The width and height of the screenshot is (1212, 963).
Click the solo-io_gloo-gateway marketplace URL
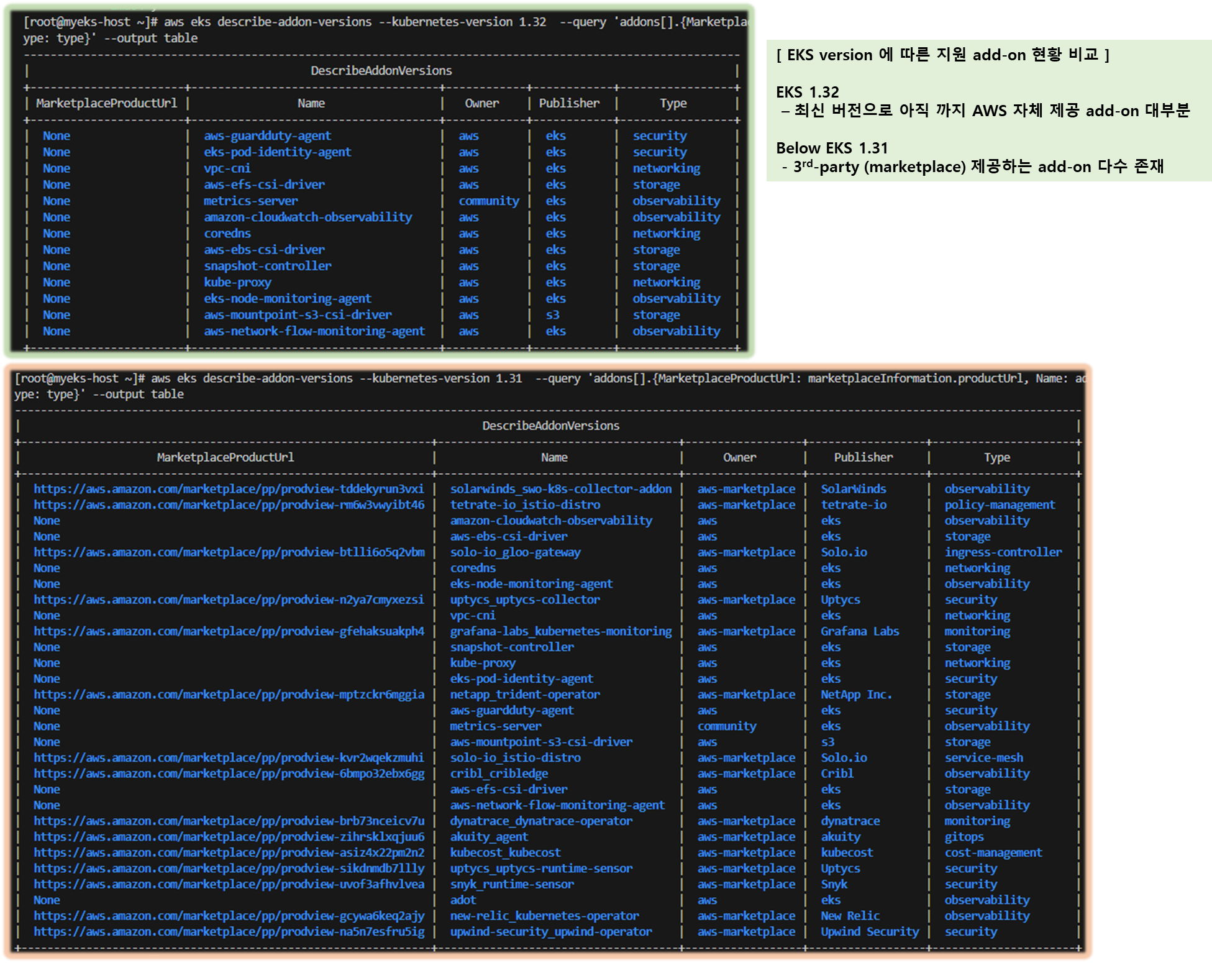pos(229,552)
